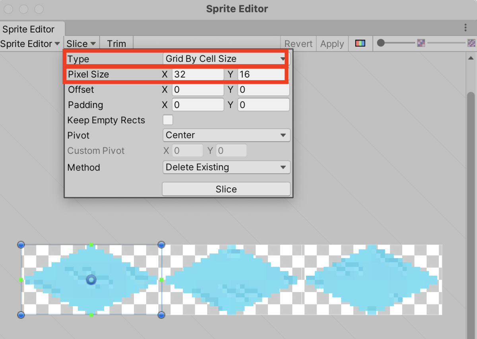
Task: Click the green left edge midpoint handle
Action: pyautogui.click(x=21, y=280)
